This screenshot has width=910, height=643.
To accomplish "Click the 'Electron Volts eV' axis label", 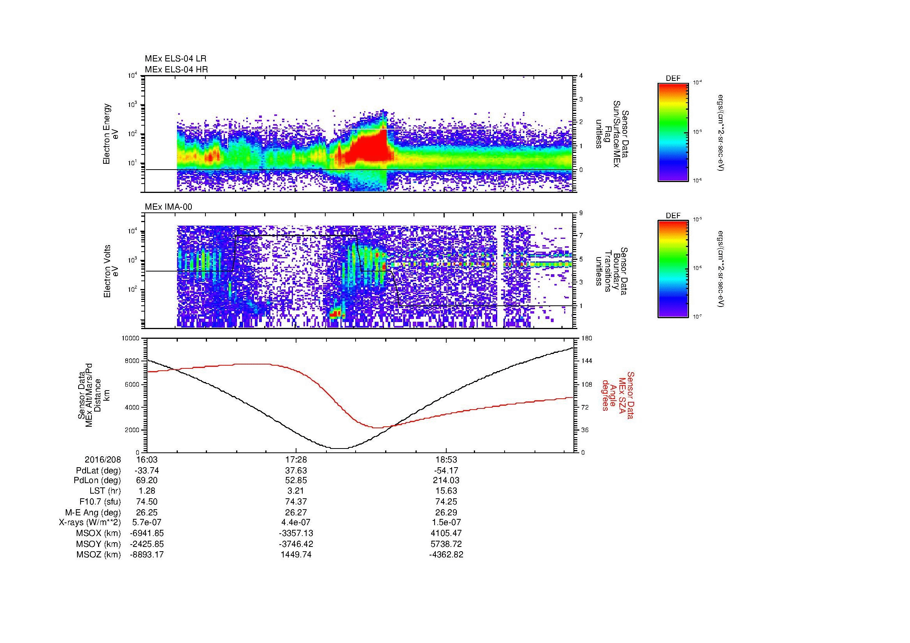I will click(110, 272).
